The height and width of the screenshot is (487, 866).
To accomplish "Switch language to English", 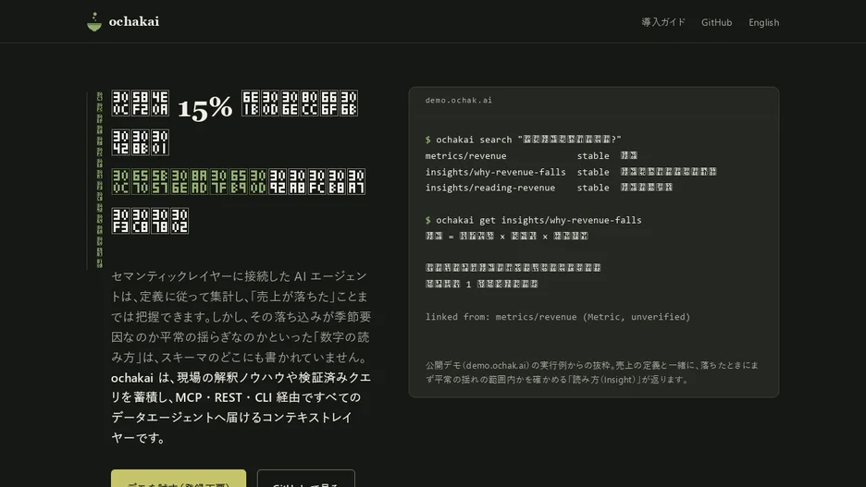I will pos(764,22).
